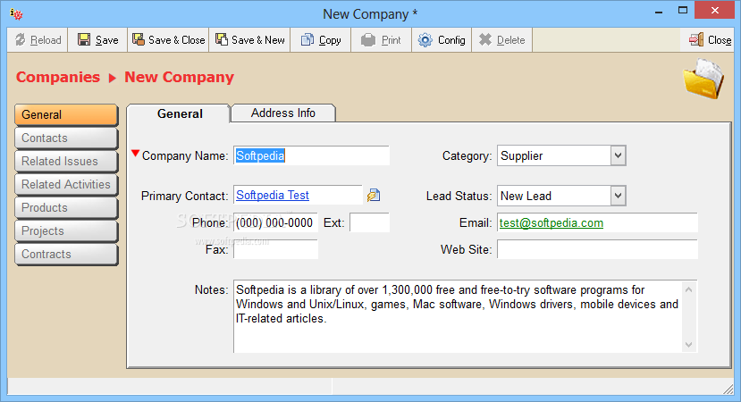Open primary contact lookup icon
Screen dimensions: 741x402
pyautogui.click(x=374, y=195)
